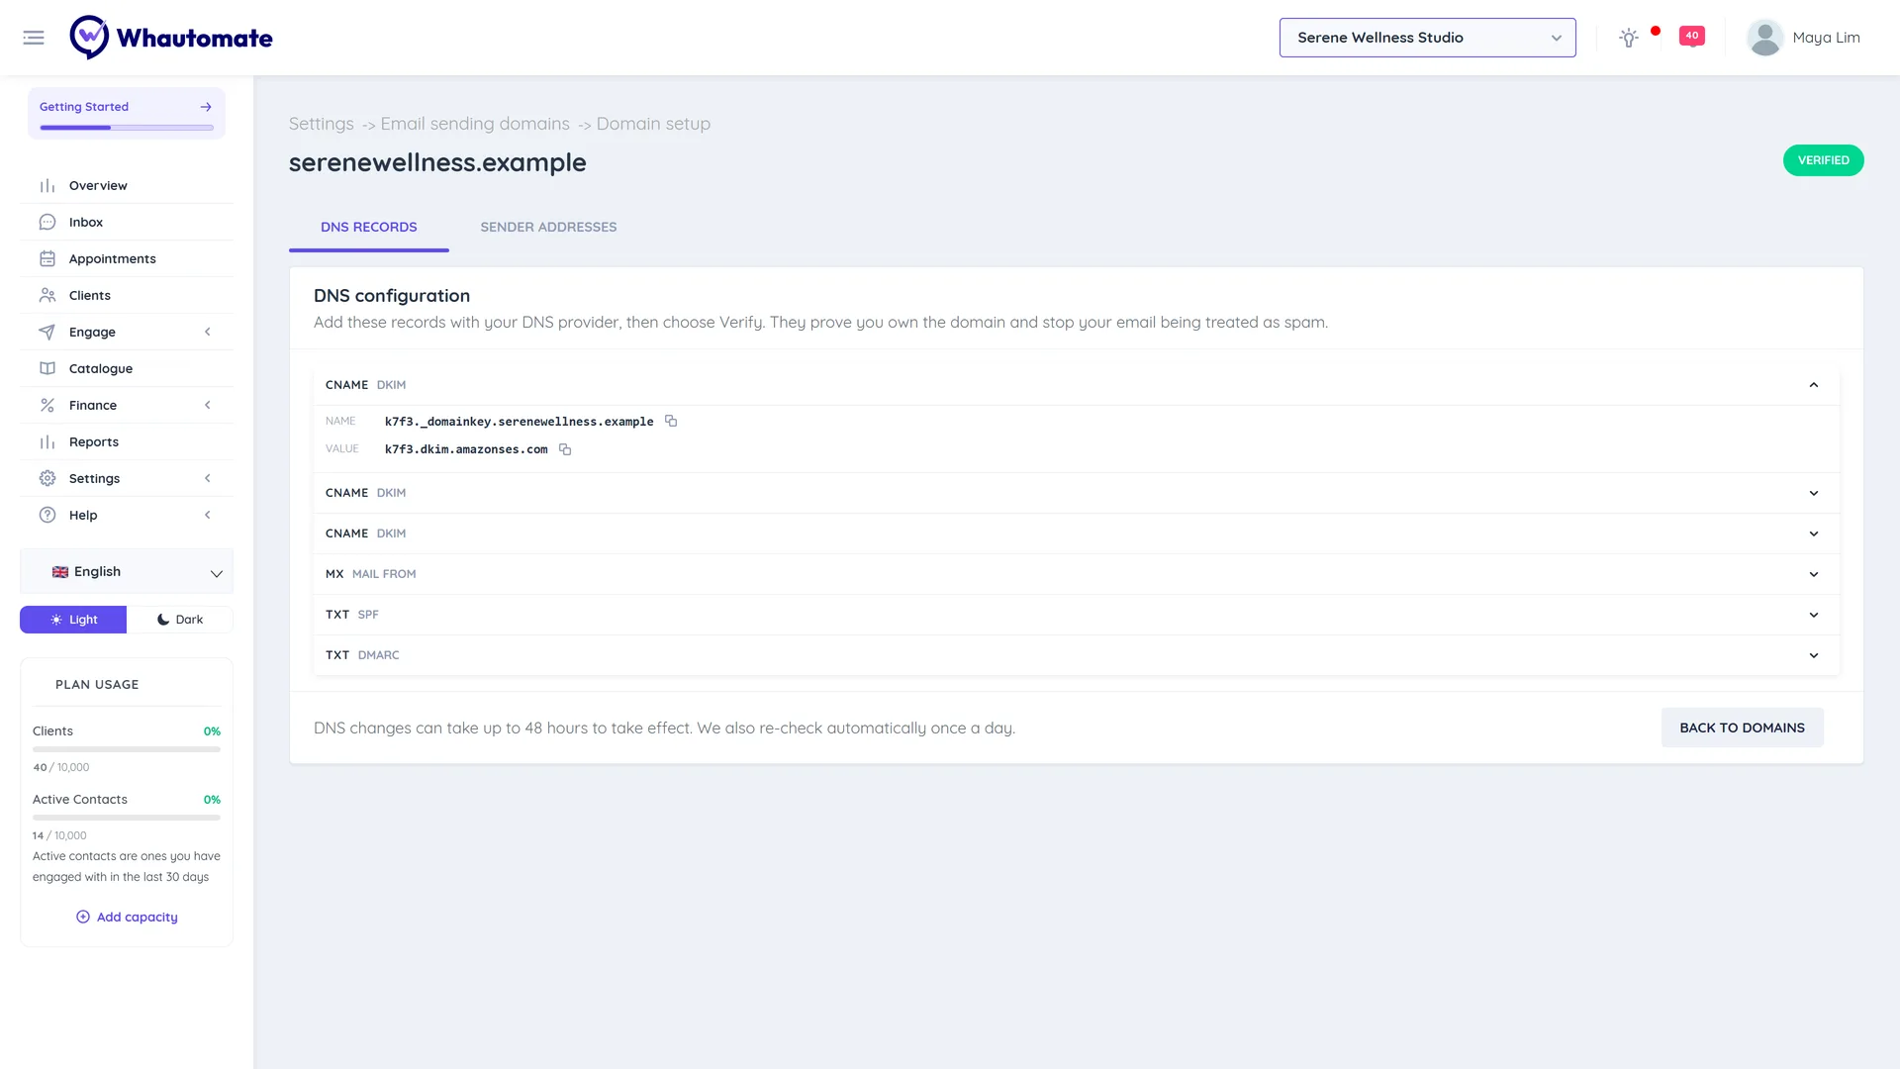
Task: Switch to Dark theme
Action: coord(180,620)
